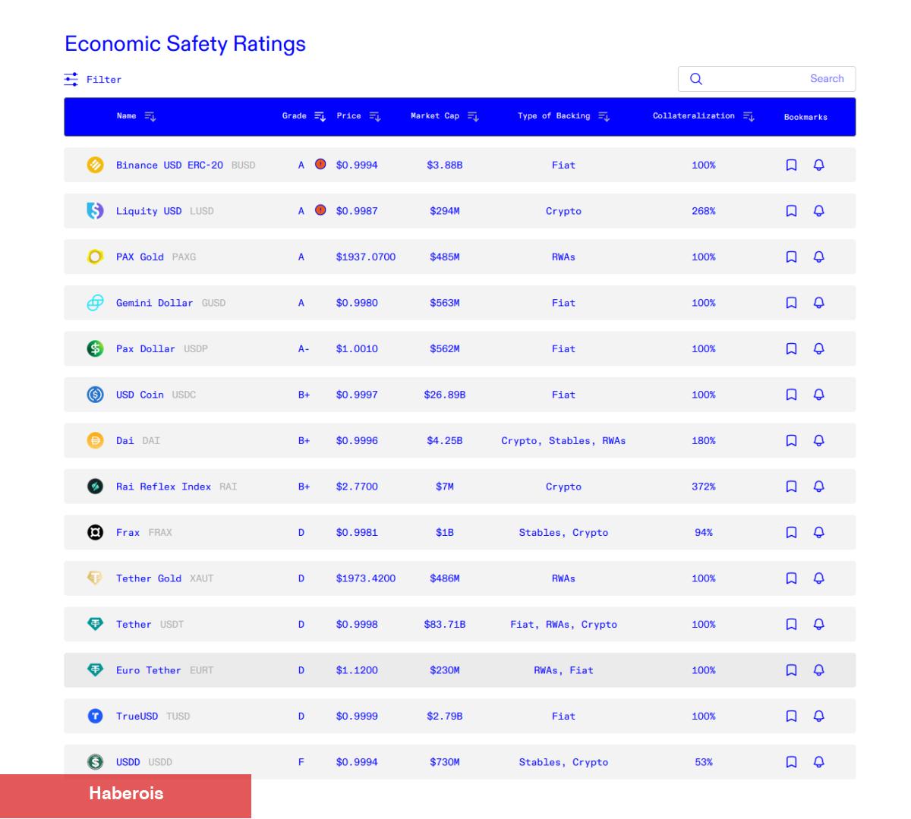
Task: Click Euro Tether backing RWAs, Fiat
Action: [x=563, y=670]
